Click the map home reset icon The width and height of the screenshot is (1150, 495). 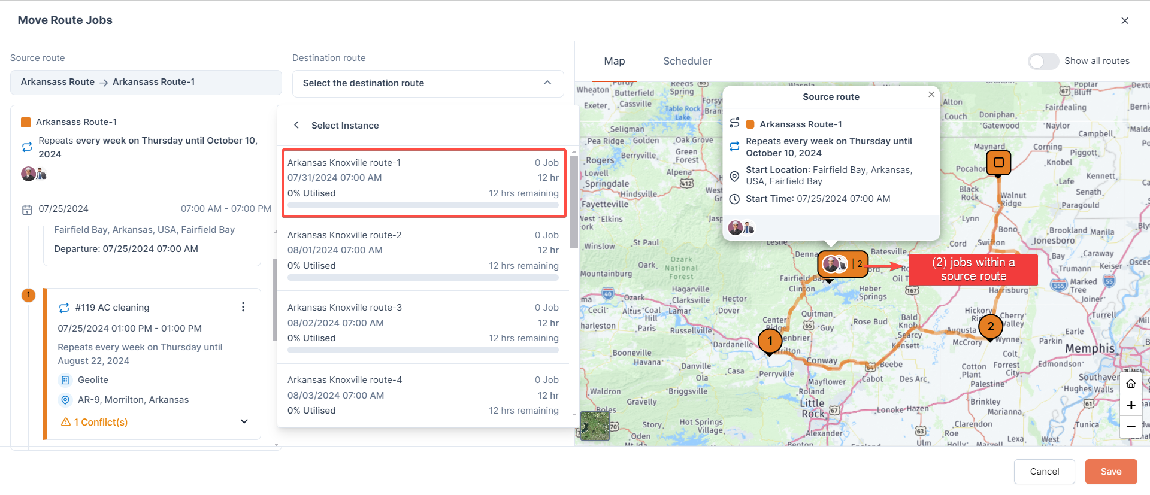coord(1131,384)
